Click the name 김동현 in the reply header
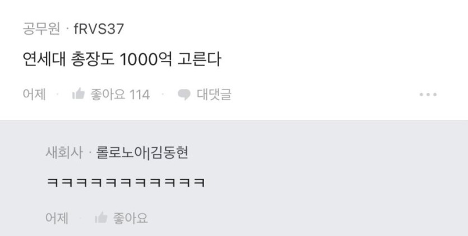The width and height of the screenshot is (468, 236). pos(169,153)
